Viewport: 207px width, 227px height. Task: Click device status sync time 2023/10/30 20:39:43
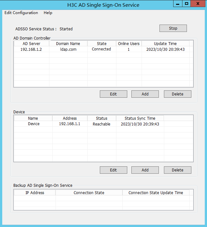pos(140,124)
